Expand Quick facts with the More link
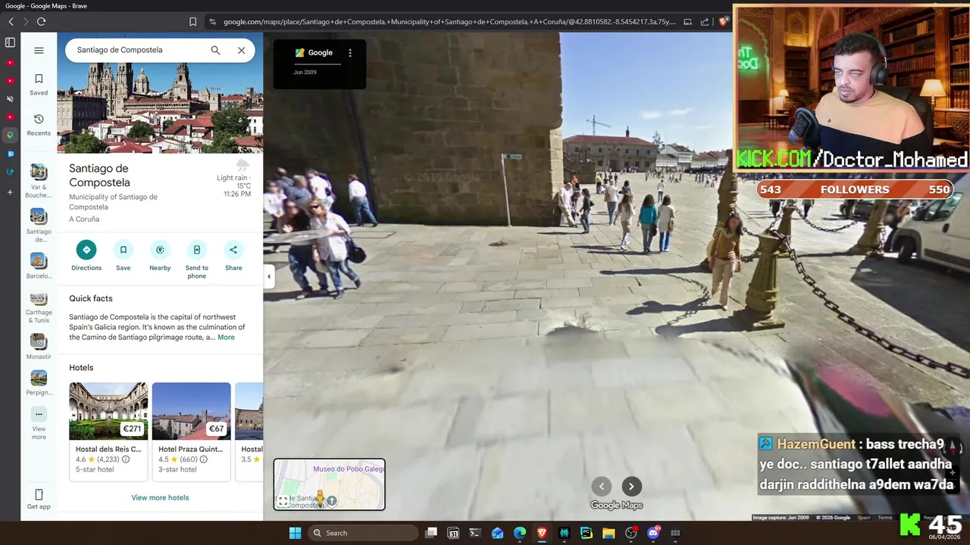The height and width of the screenshot is (545, 970). (x=226, y=338)
